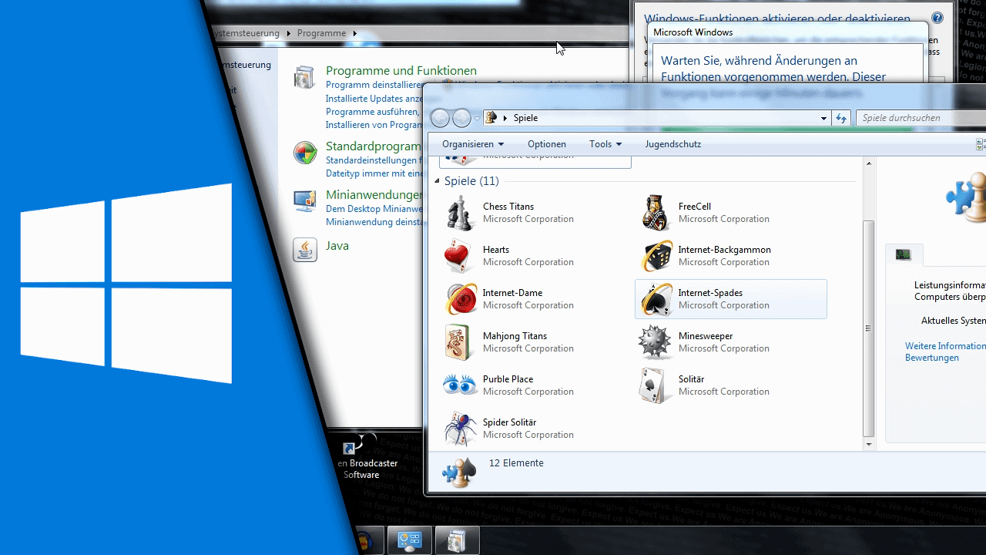Select the Internet-Backgammon name text
The width and height of the screenshot is (986, 555).
(725, 250)
